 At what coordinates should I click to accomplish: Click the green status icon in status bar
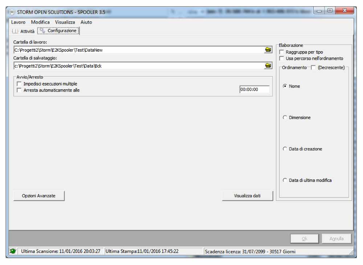tap(13, 251)
